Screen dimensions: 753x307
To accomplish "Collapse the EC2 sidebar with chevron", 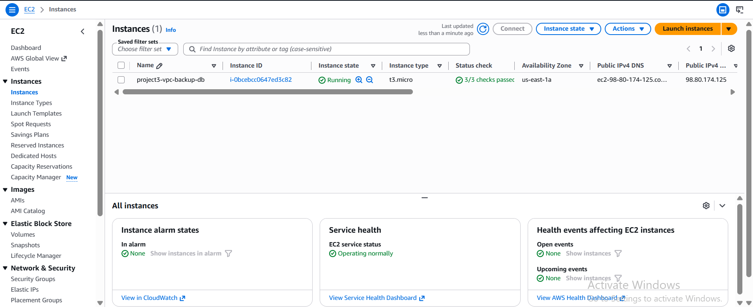I will coord(83,31).
